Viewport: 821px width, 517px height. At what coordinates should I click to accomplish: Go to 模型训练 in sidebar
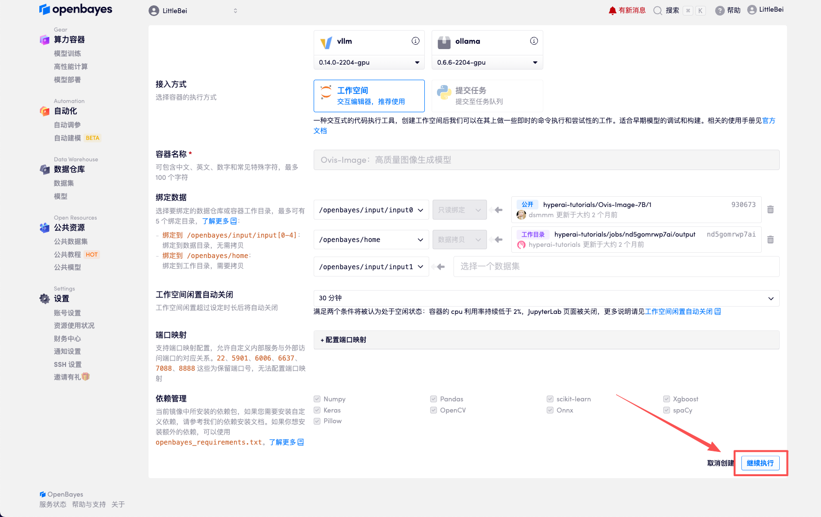pos(67,53)
